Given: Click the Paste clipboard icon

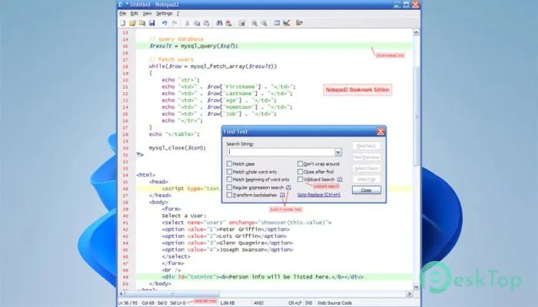Looking at the screenshot, I should click(207, 23).
